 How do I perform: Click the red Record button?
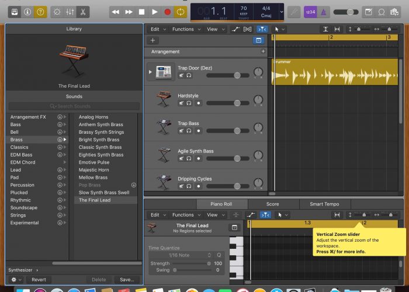point(168,12)
